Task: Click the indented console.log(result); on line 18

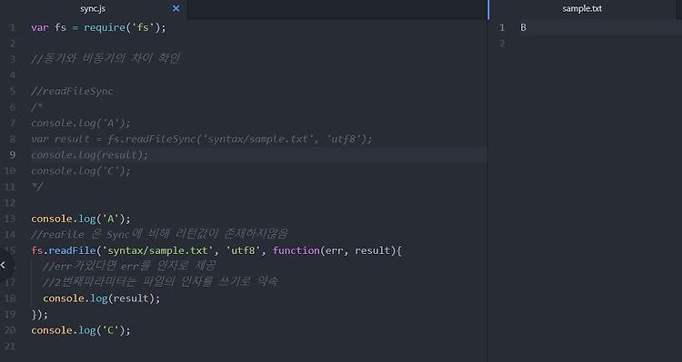Action: (x=101, y=298)
